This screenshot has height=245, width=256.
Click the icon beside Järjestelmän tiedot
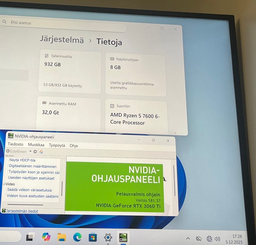(x=3, y=211)
